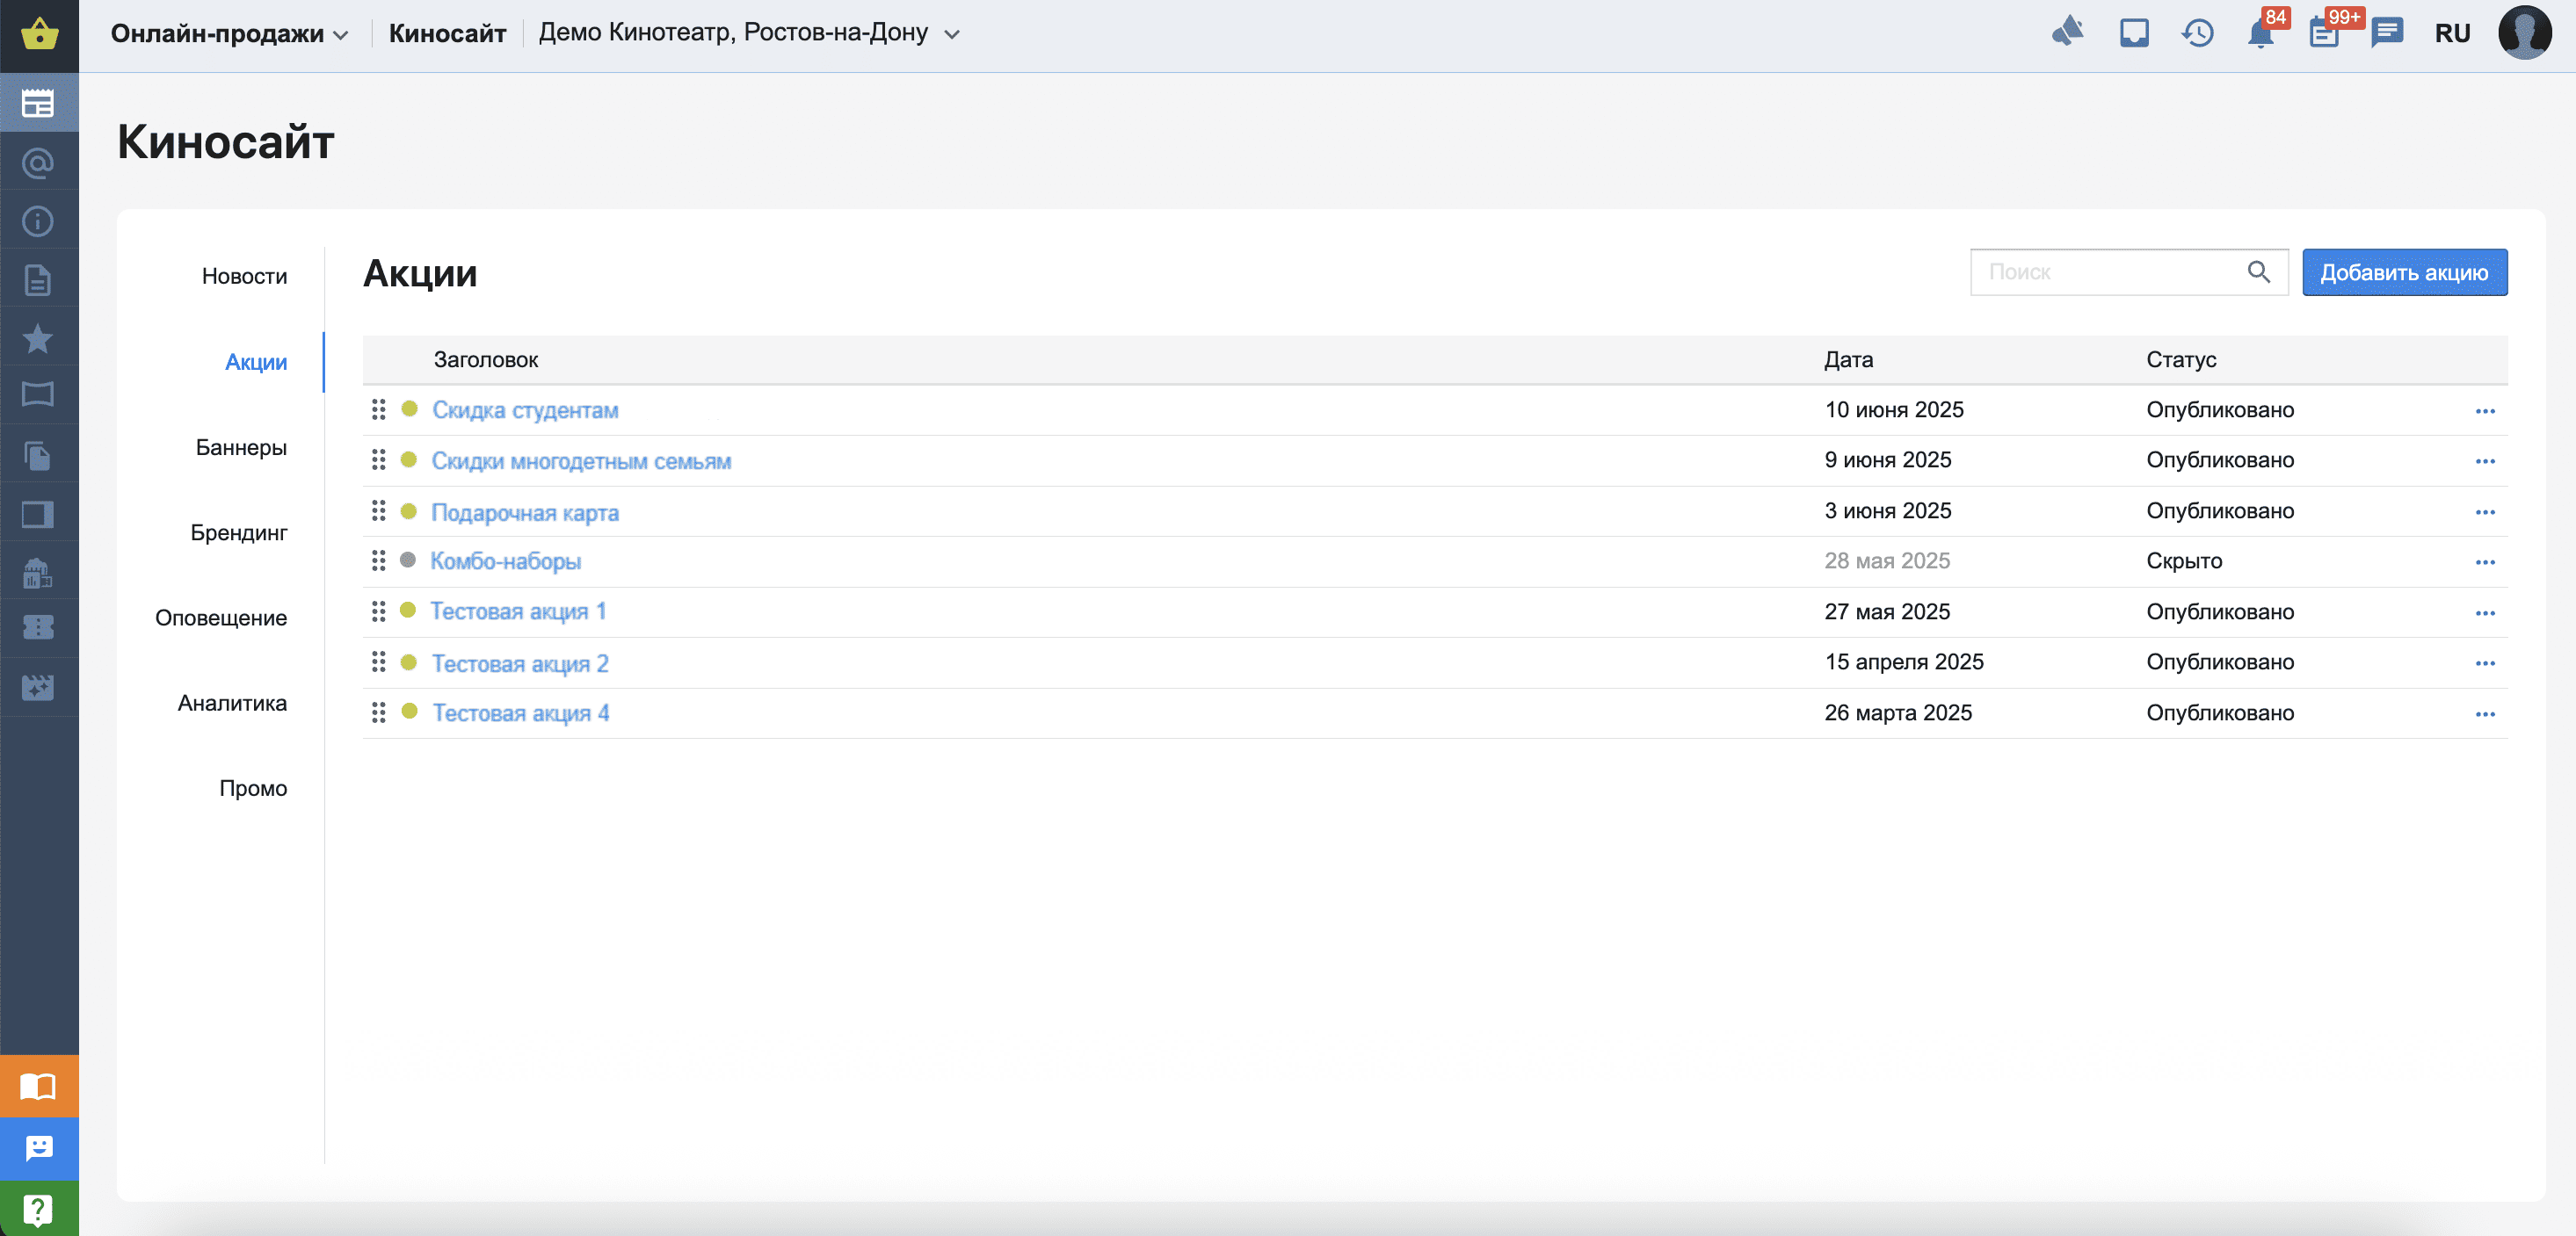Open the info circle sidebar icon
This screenshot has height=1236, width=2576.
coord(38,220)
